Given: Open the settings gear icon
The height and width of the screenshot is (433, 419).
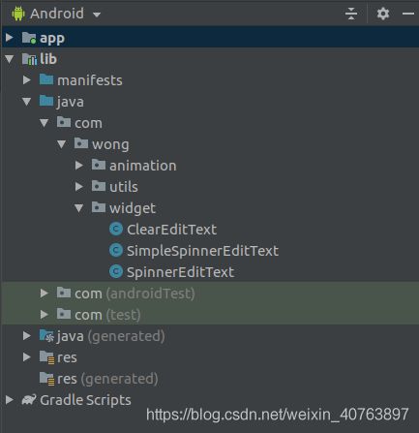Looking at the screenshot, I should [x=383, y=14].
